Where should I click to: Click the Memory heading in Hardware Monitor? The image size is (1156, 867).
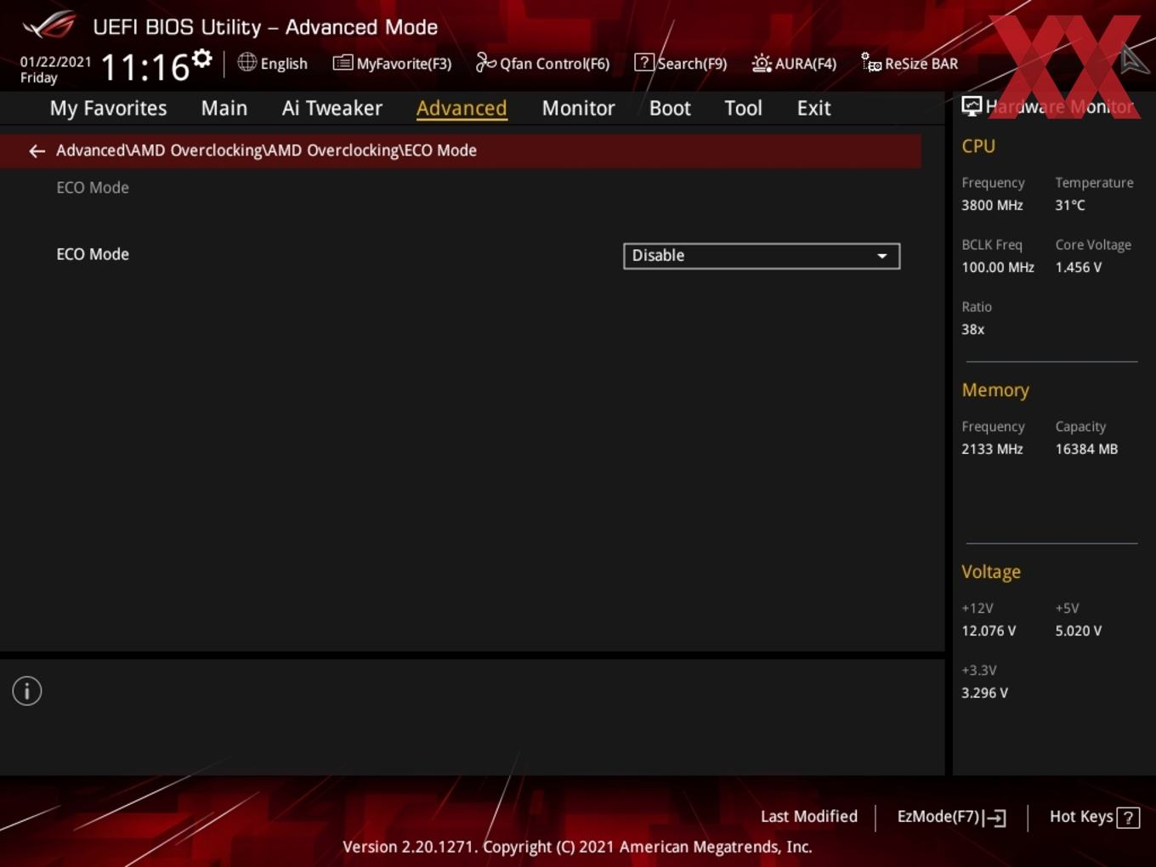tap(995, 390)
